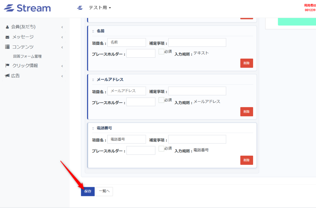Check the 必須 box for メールアドレス
This screenshot has height=208, width=316.
pyautogui.click(x=161, y=100)
